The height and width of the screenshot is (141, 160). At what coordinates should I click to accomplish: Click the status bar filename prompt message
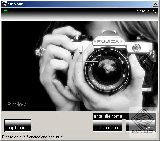click(32, 137)
